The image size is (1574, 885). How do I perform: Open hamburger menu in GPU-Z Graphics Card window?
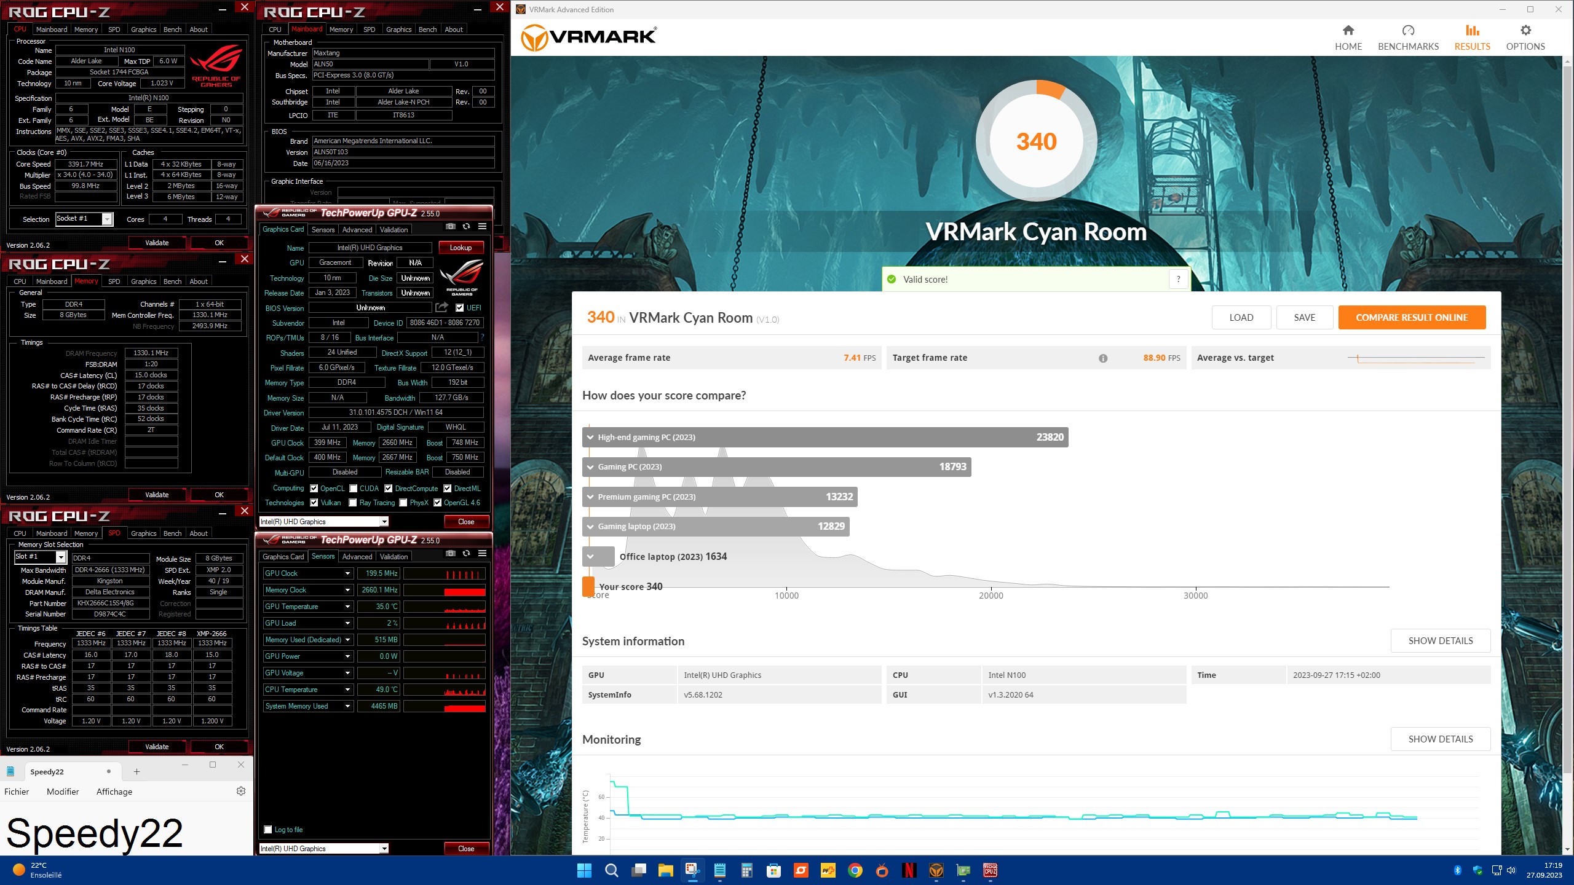pyautogui.click(x=483, y=227)
